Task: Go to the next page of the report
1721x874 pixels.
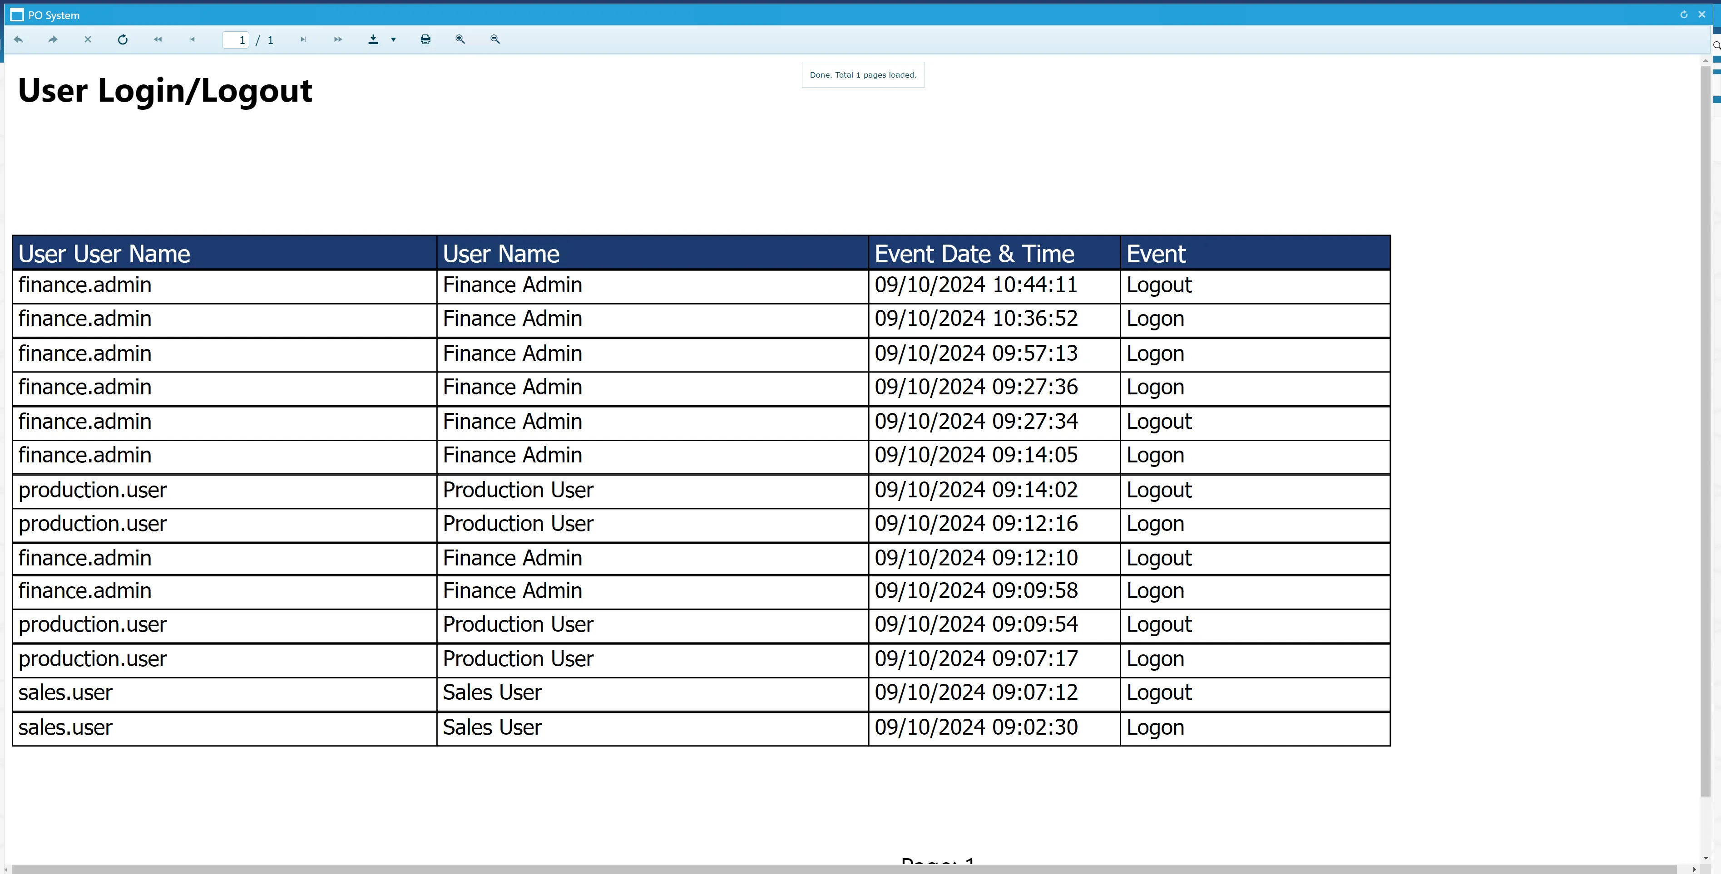Action: (x=302, y=39)
